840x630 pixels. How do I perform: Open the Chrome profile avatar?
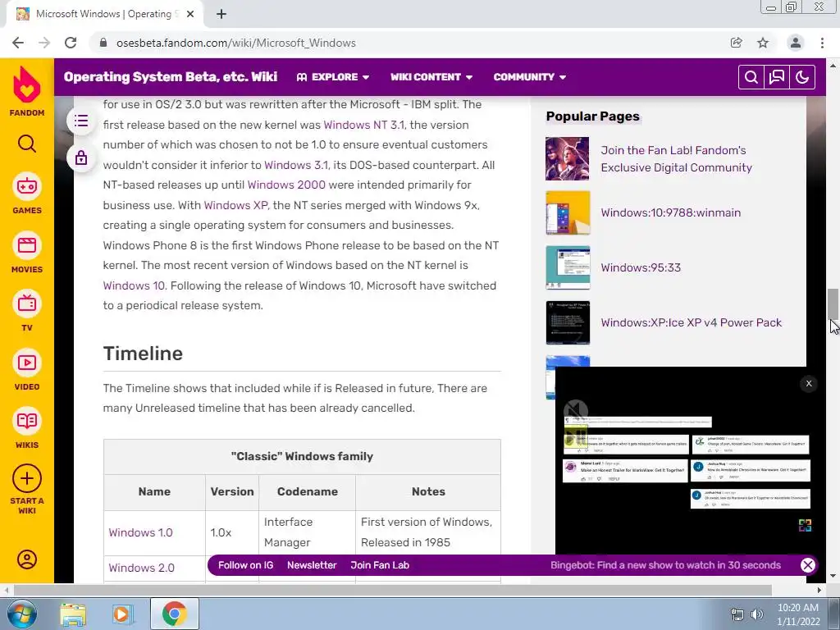796,43
